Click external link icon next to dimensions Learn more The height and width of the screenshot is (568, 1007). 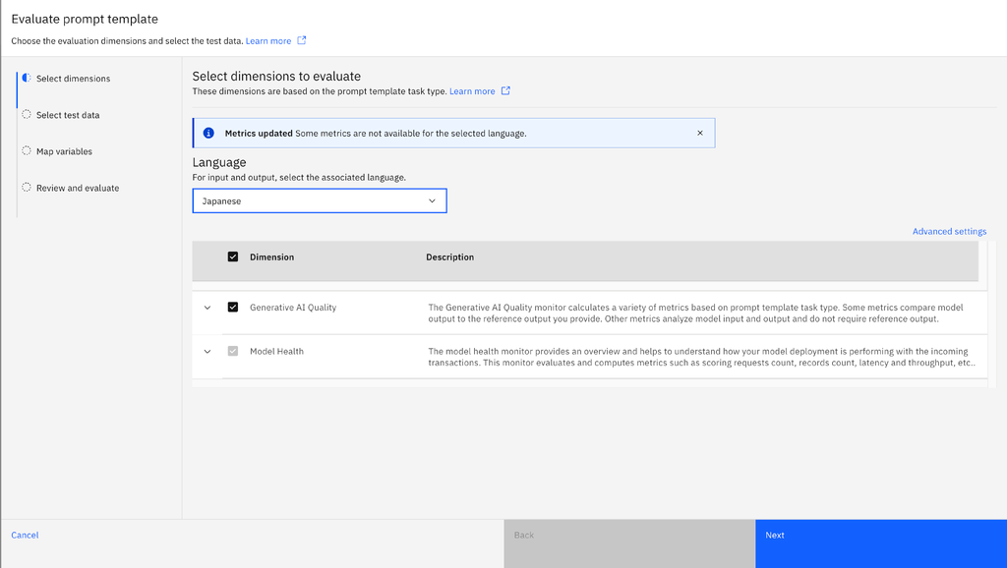pos(505,90)
